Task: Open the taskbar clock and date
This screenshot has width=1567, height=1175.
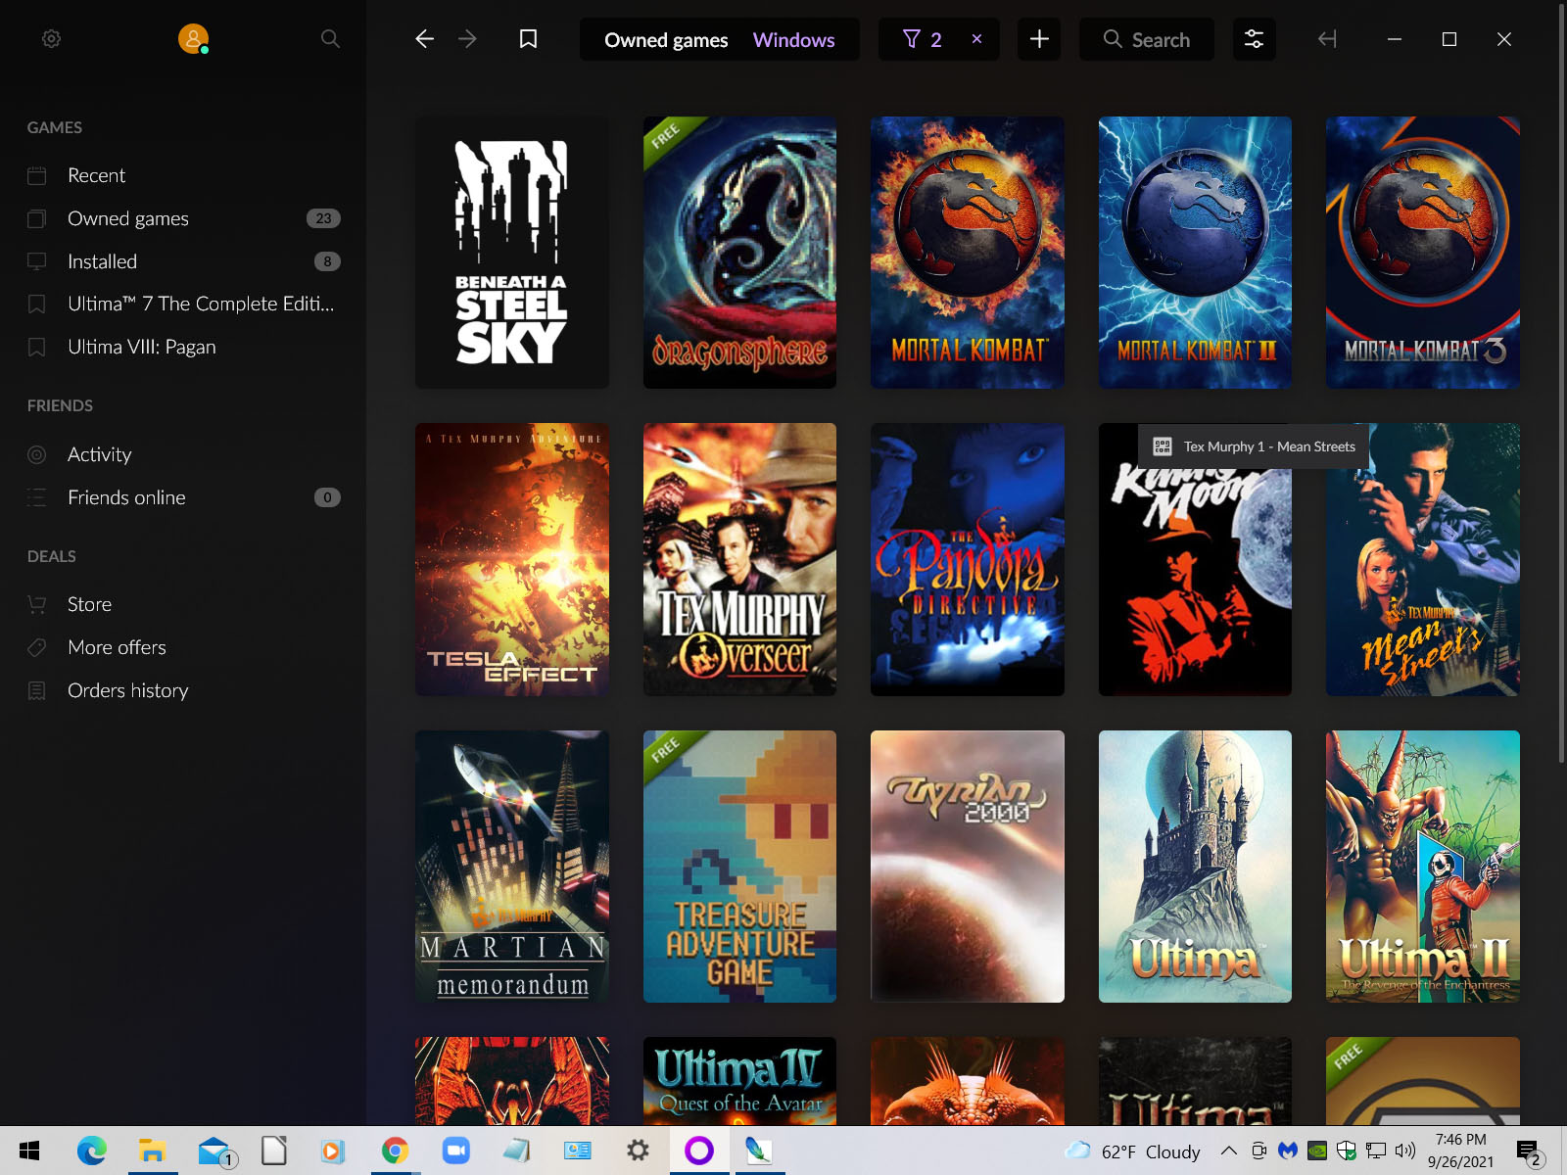Action: [x=1460, y=1151]
